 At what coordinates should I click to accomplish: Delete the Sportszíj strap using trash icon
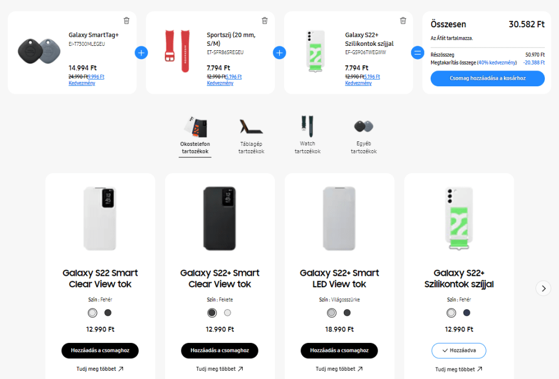click(x=265, y=21)
